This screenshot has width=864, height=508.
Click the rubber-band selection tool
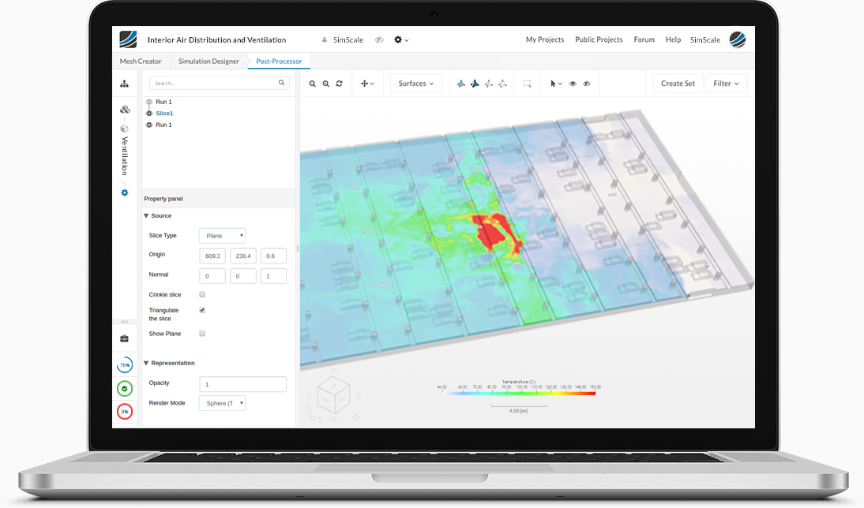[x=527, y=83]
